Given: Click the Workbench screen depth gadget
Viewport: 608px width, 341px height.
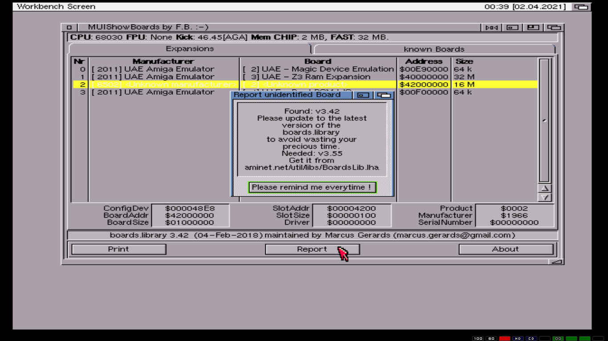Looking at the screenshot, I should click(x=581, y=7).
